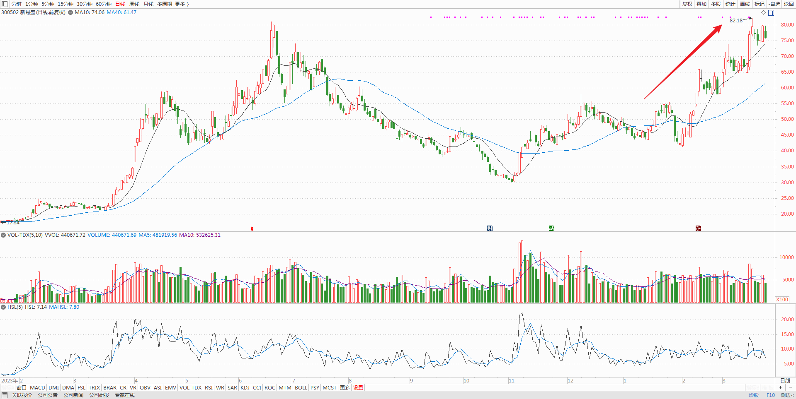Open F10 company info

click(x=771, y=395)
